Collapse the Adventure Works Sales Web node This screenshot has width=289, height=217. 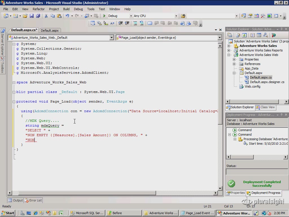tap(229, 55)
